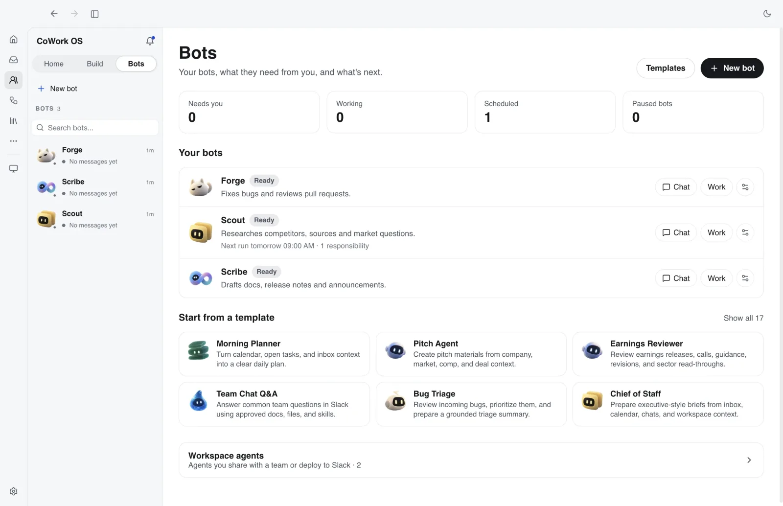The height and width of the screenshot is (506, 783).
Task: Open the home icon in left rail
Action: (x=14, y=39)
